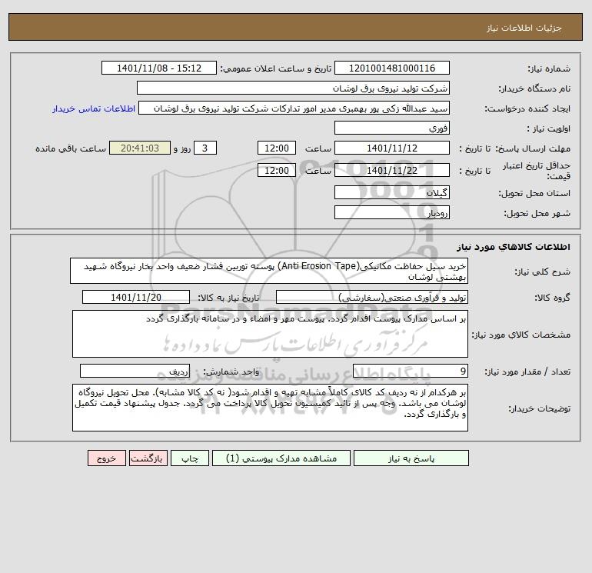The width and height of the screenshot is (592, 573).
Task: Click the تاریخ نیاز به کالا label
Action: tap(228, 298)
